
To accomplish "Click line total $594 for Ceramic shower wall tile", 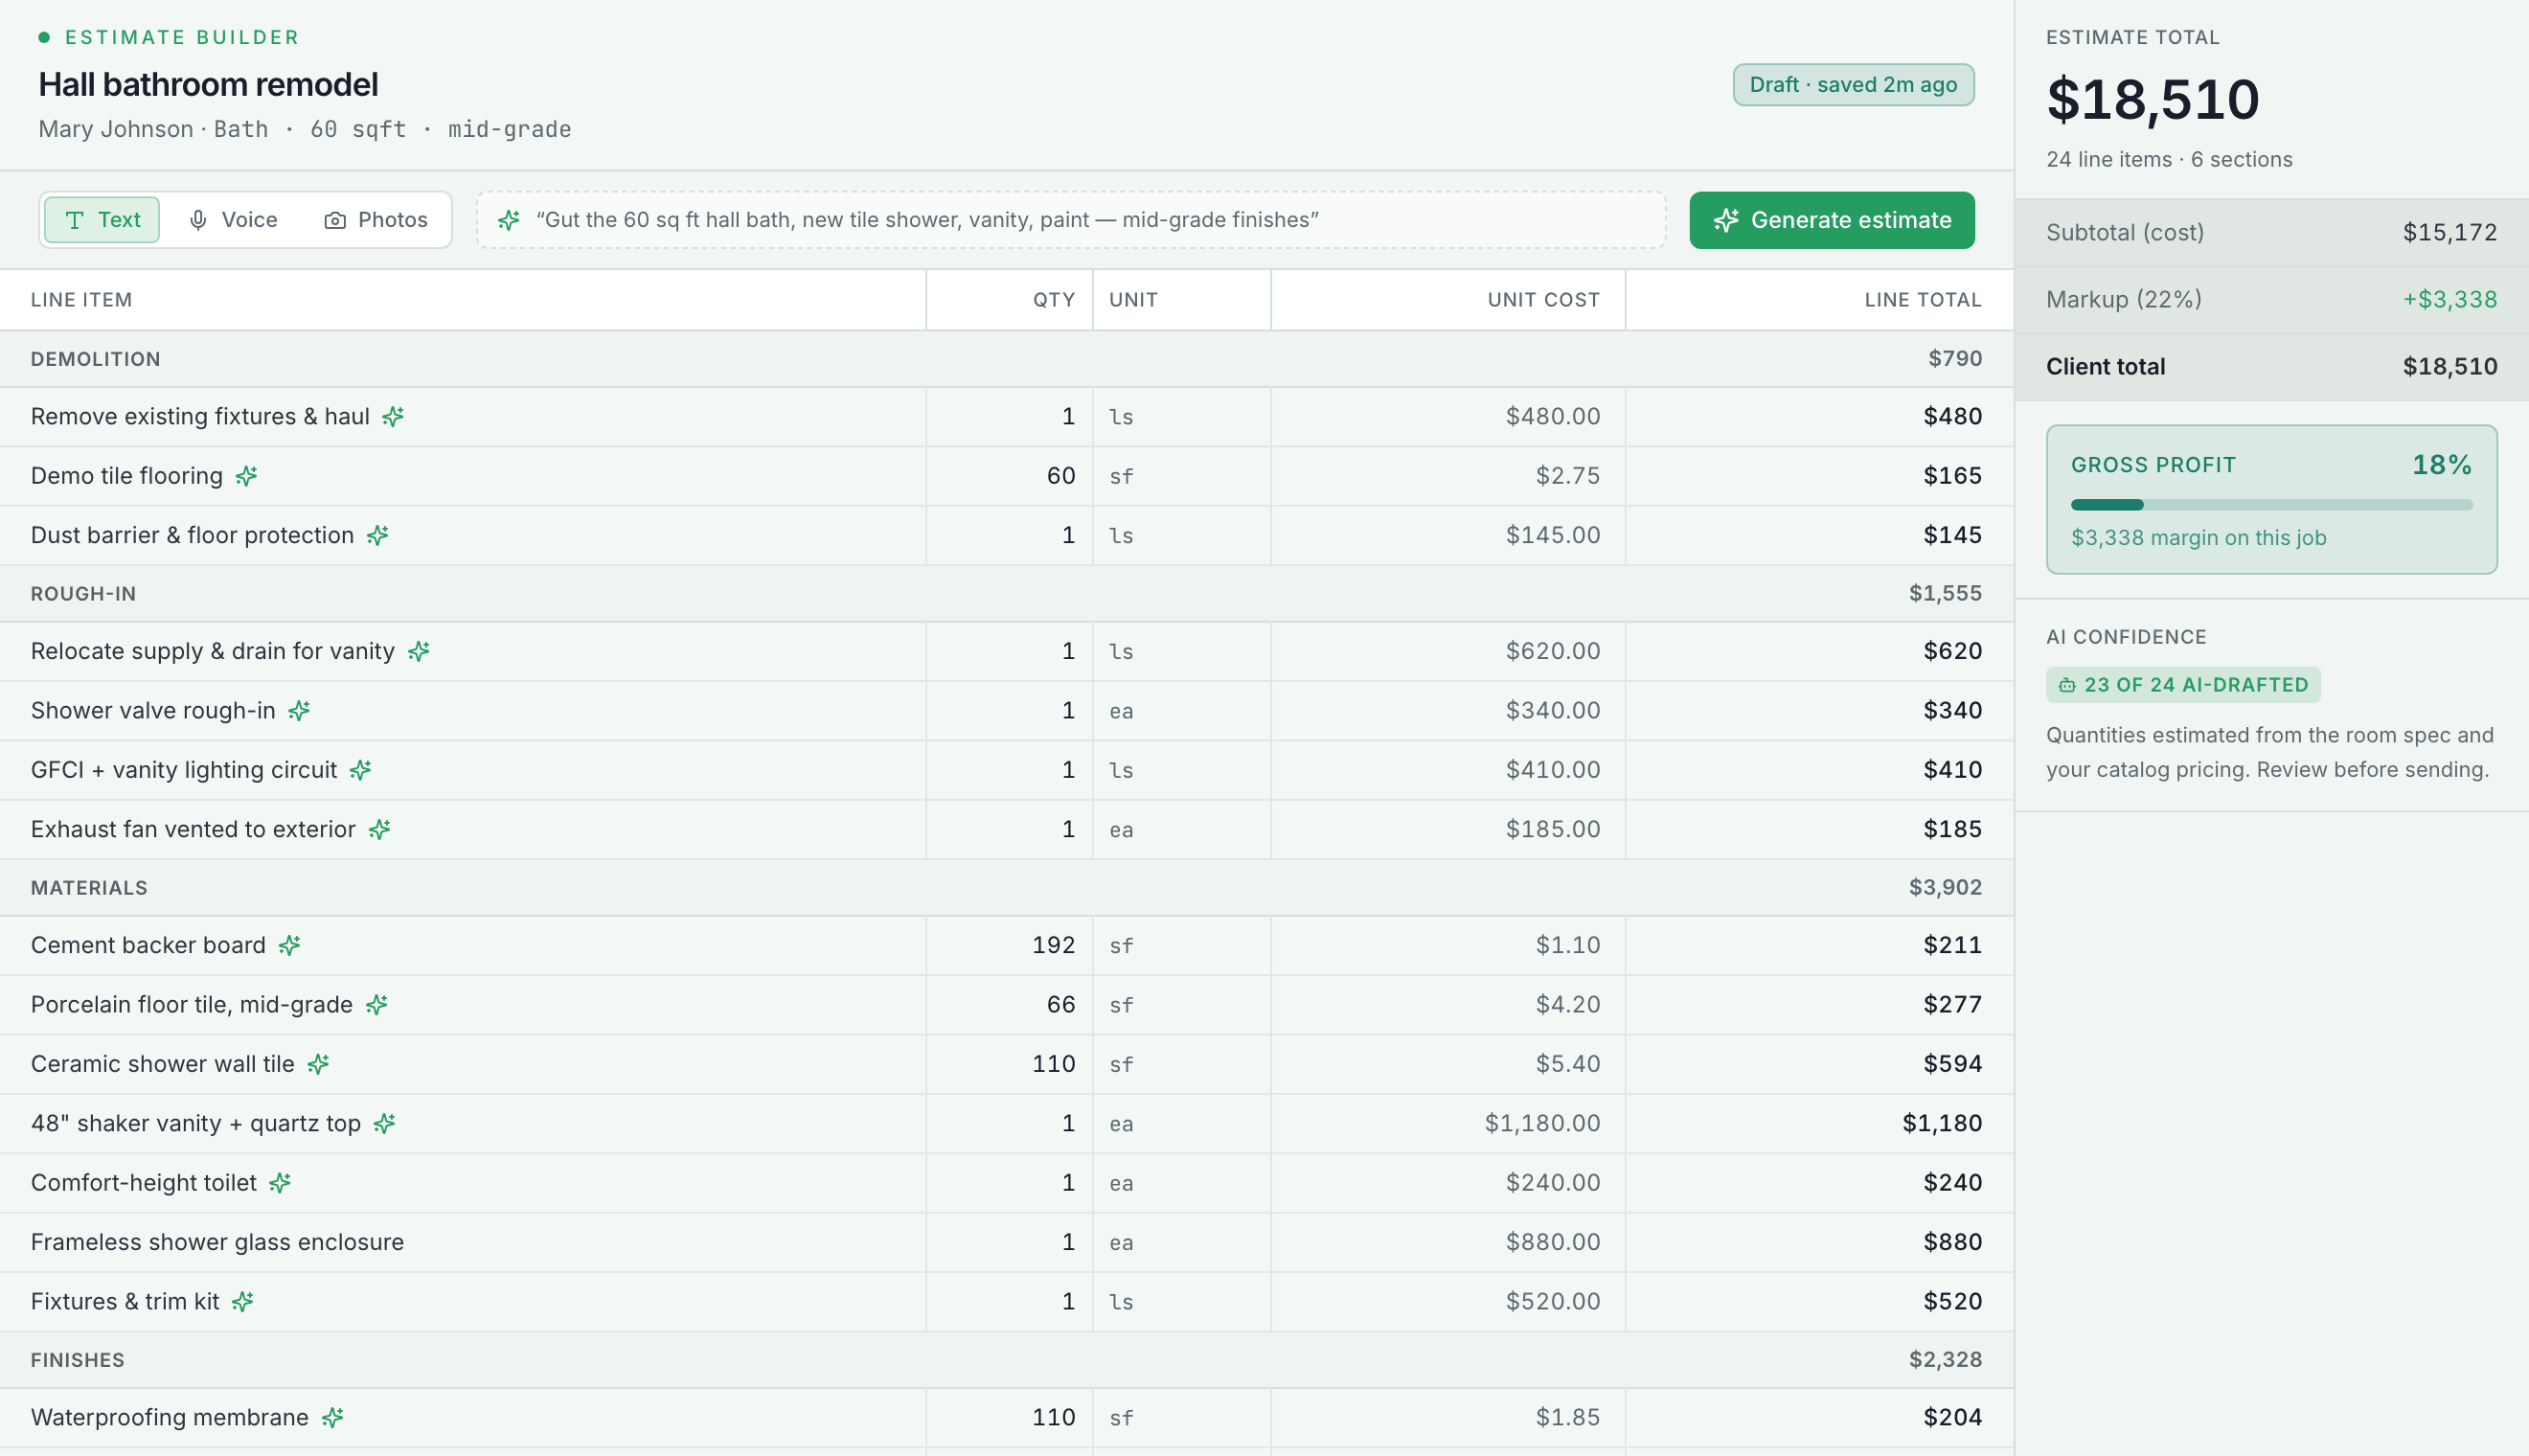I will [x=1952, y=1064].
